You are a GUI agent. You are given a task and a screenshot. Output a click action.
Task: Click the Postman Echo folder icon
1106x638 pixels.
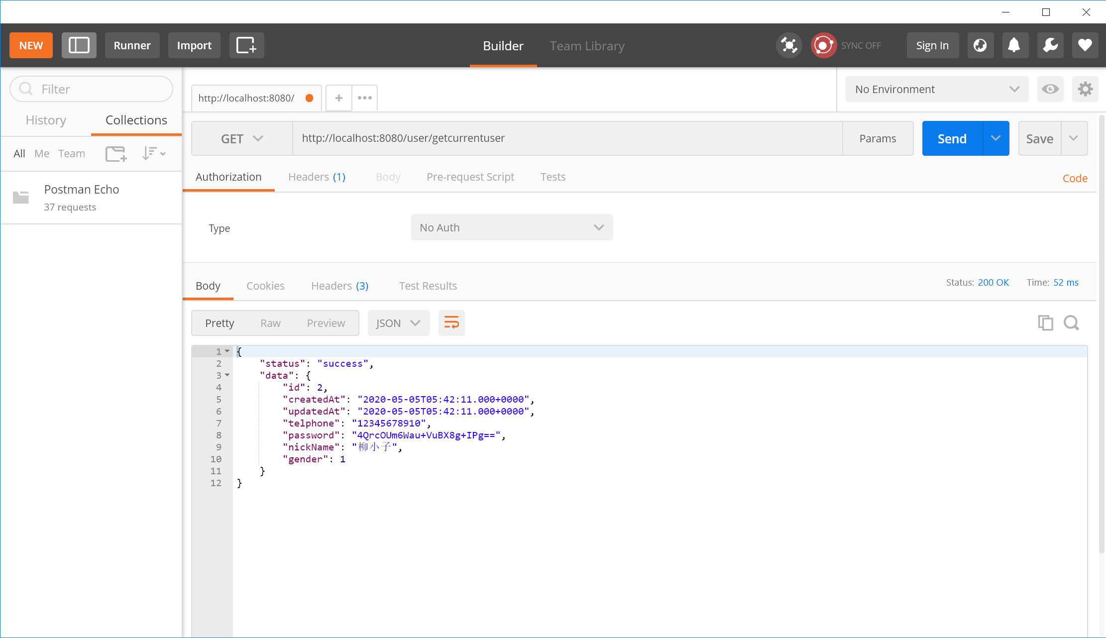click(x=21, y=198)
